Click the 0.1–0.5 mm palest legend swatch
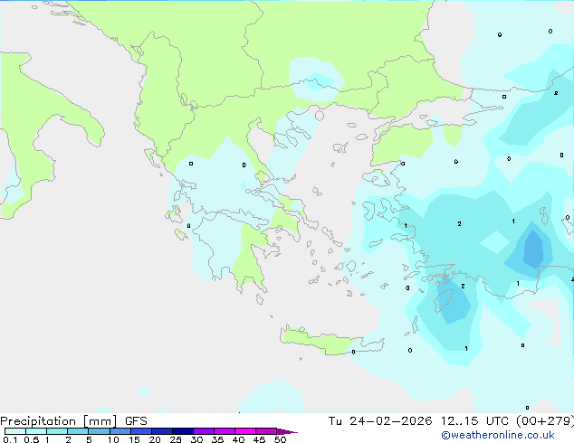The image size is (574, 443). [15, 431]
